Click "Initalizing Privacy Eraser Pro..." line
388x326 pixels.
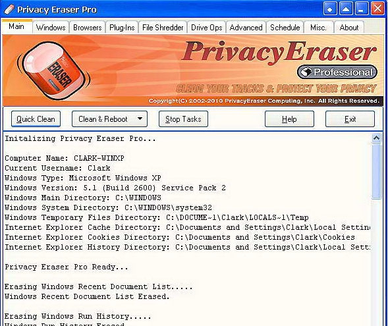[80, 138]
